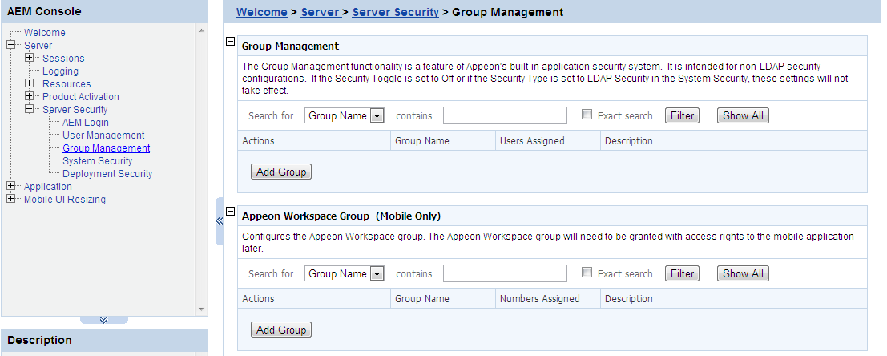The height and width of the screenshot is (356, 887).
Task: Open System Security page
Action: (x=97, y=160)
